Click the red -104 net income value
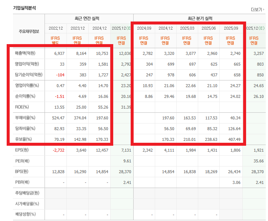Screen dimensions: 268x221 click(59, 75)
